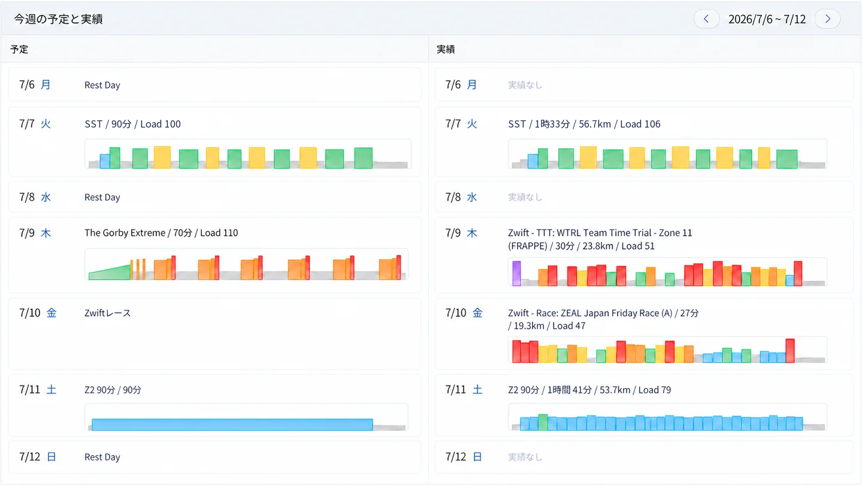
Task: Go to previous week with left chevron
Action: point(706,19)
